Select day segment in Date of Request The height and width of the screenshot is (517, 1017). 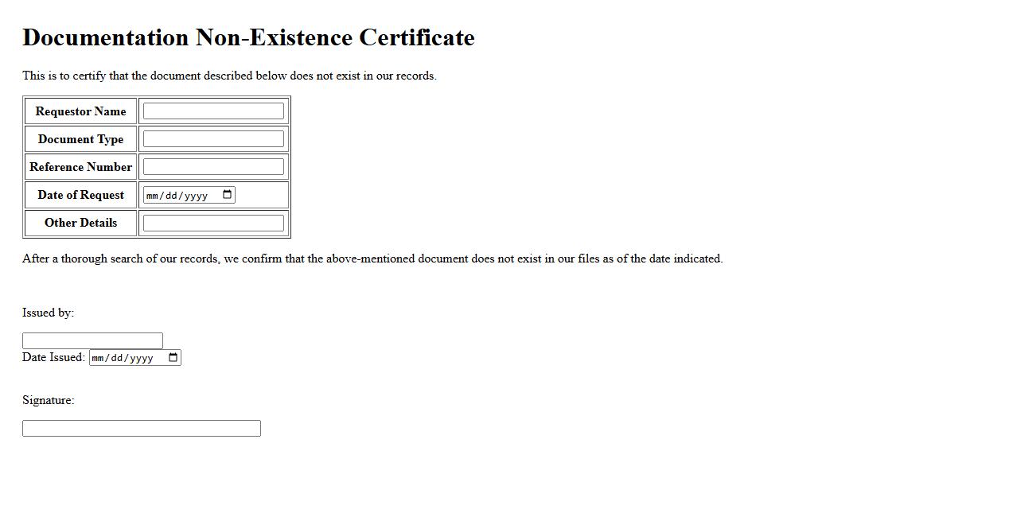[172, 196]
